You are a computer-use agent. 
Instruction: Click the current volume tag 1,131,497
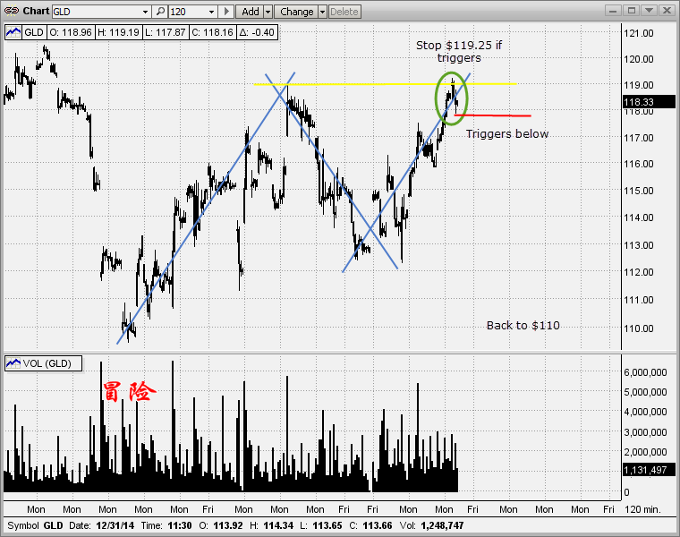pos(650,470)
